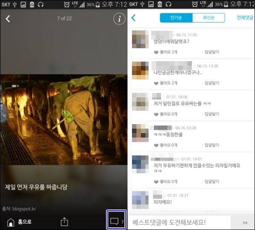Tap the alarm clock icon in left status bar
255x230 pixels.
click(x=67, y=4)
